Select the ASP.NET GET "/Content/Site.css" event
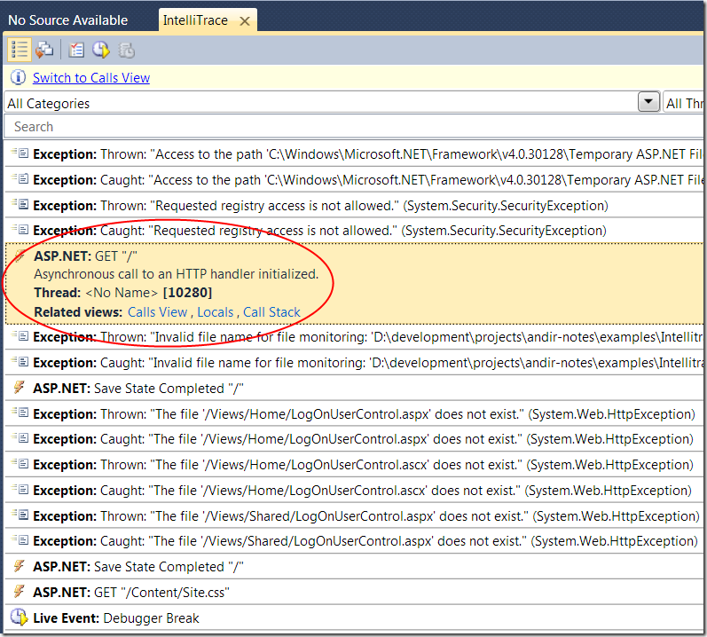This screenshot has width=707, height=637. click(354, 592)
